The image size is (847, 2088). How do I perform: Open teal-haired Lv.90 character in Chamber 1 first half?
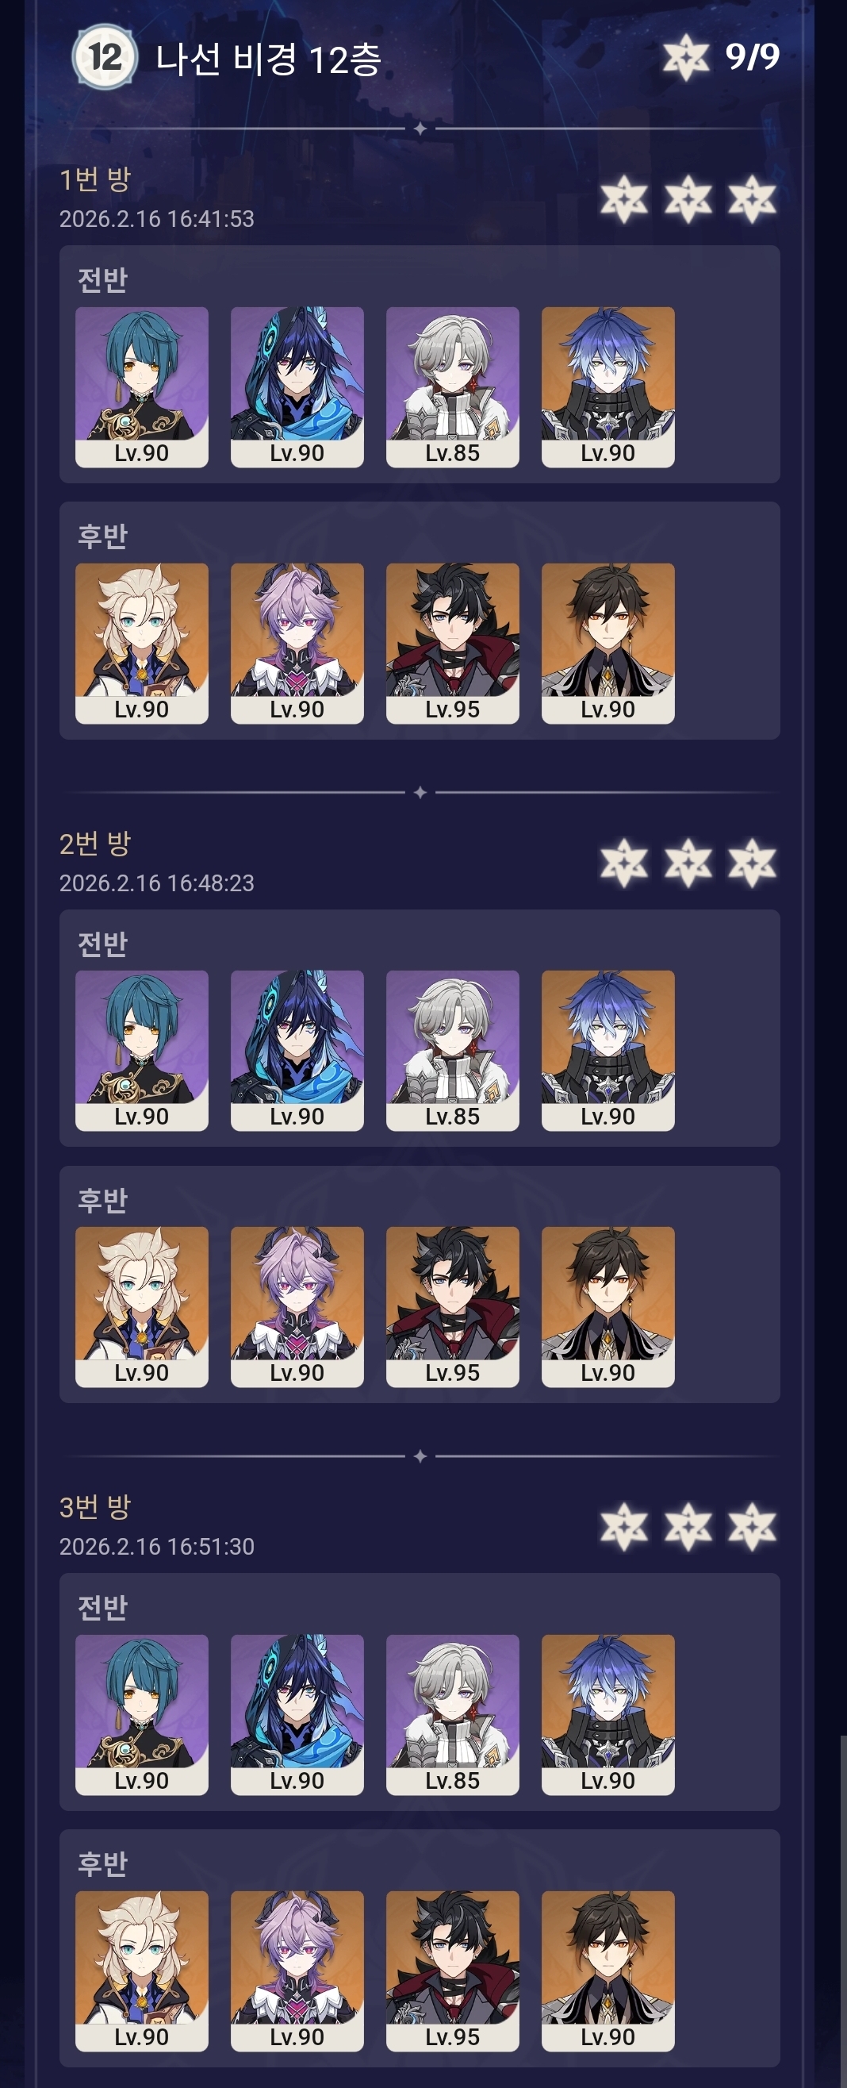tap(142, 386)
